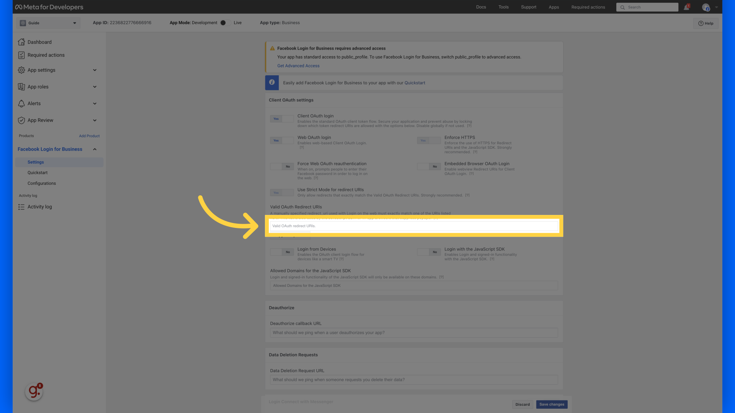Toggle Embedded Browser OAuth Login
Image resolution: width=735 pixels, height=413 pixels.
pos(429,167)
